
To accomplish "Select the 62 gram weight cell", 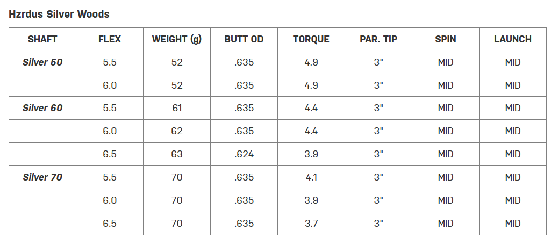I will coord(177,131).
